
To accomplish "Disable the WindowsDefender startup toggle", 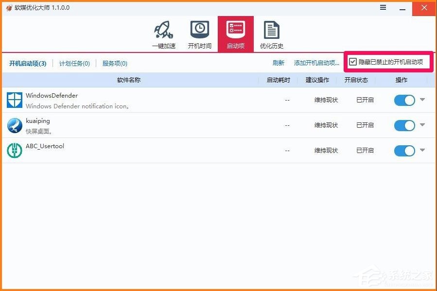I will 404,100.
